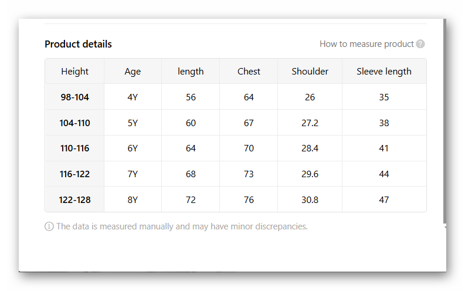Image resolution: width=465 pixels, height=291 pixels.
Task: Click the 116-122 height row label
Action: coord(74,174)
